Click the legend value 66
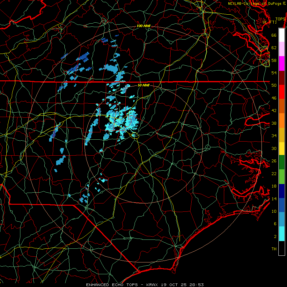This screenshot has width=287, height=287. tap(274, 35)
